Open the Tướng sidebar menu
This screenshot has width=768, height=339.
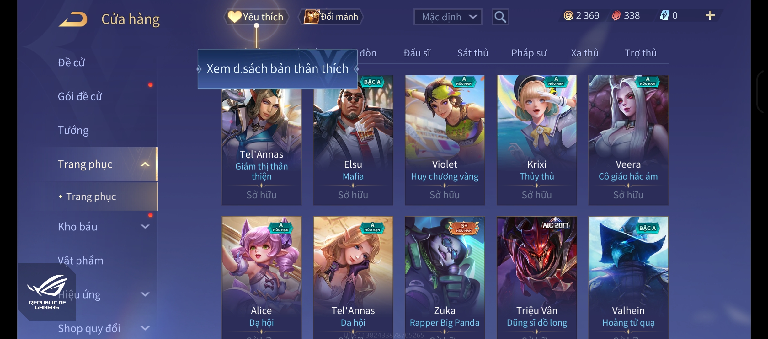(73, 130)
